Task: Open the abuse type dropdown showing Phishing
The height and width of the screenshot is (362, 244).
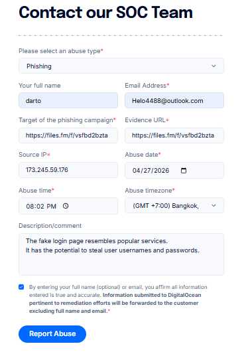Action: point(121,66)
